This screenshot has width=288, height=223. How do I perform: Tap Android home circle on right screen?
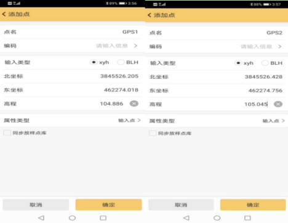pyautogui.click(x=217, y=217)
